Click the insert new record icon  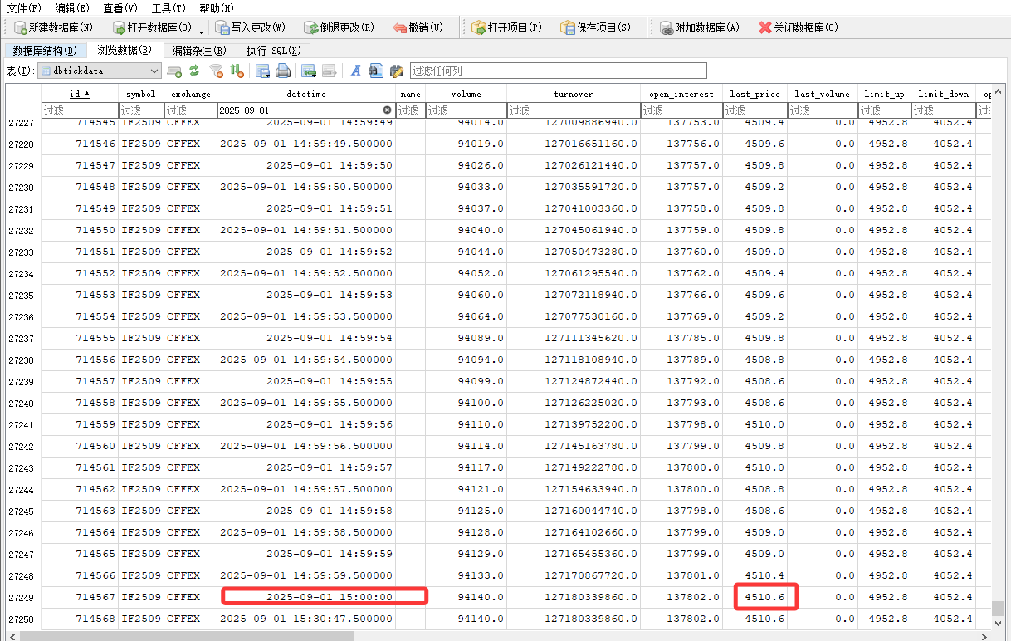point(309,71)
